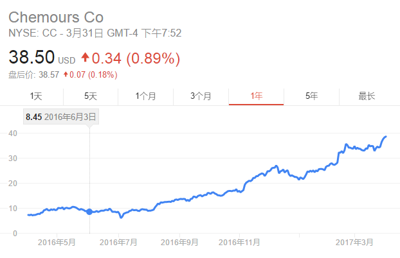Click the (0.89%) percentage change

[x=153, y=58]
